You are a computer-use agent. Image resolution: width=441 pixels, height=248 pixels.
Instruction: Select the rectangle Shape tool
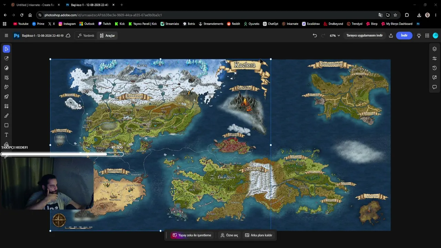click(6, 125)
